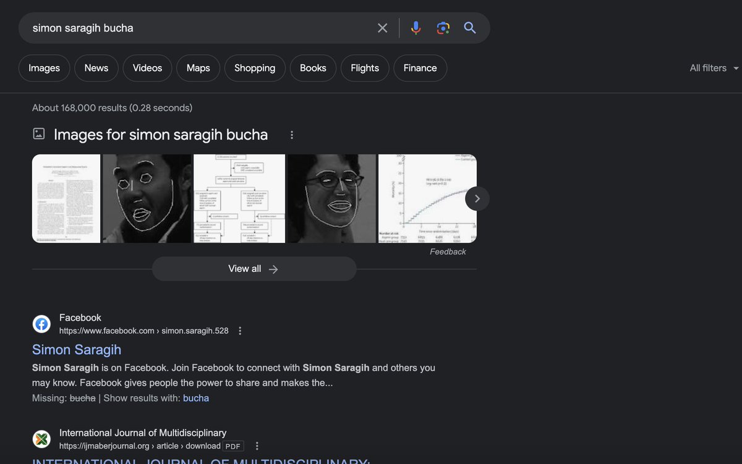Image resolution: width=742 pixels, height=464 pixels.
Task: Click the PDF label on journal result
Action: pos(232,446)
